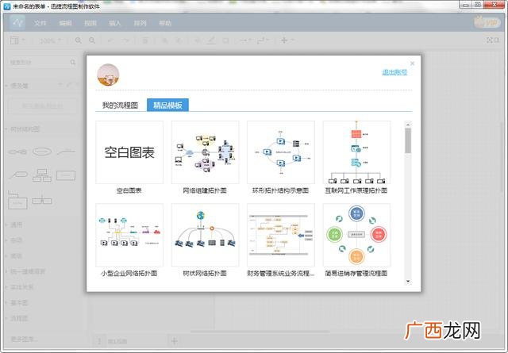Image resolution: width=508 pixels, height=353 pixels.
Task: Switch to 我的流程图 tab
Action: tap(120, 106)
